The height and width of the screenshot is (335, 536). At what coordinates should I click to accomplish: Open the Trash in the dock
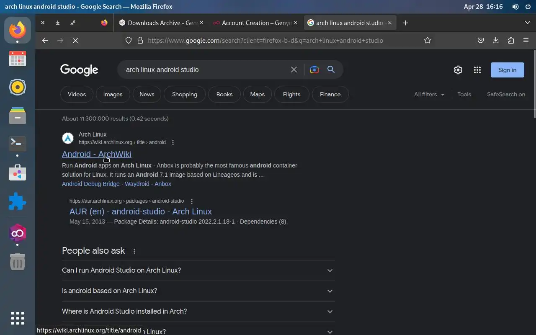[x=18, y=262]
